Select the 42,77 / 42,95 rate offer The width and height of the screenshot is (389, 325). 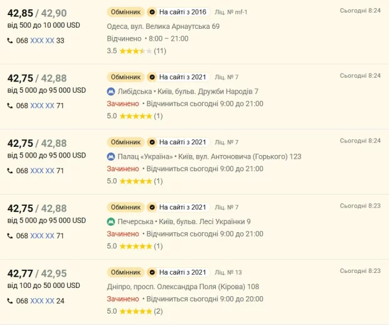click(37, 274)
